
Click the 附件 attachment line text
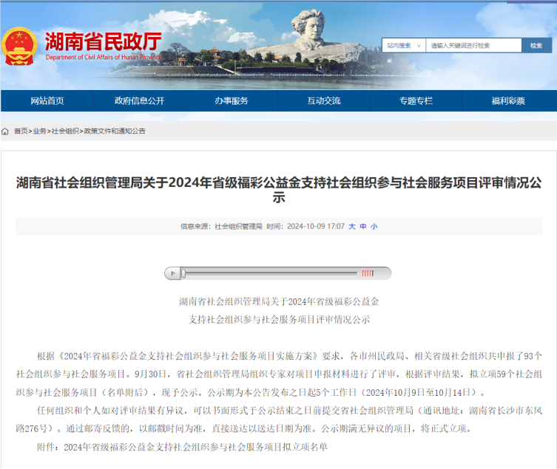point(182,447)
